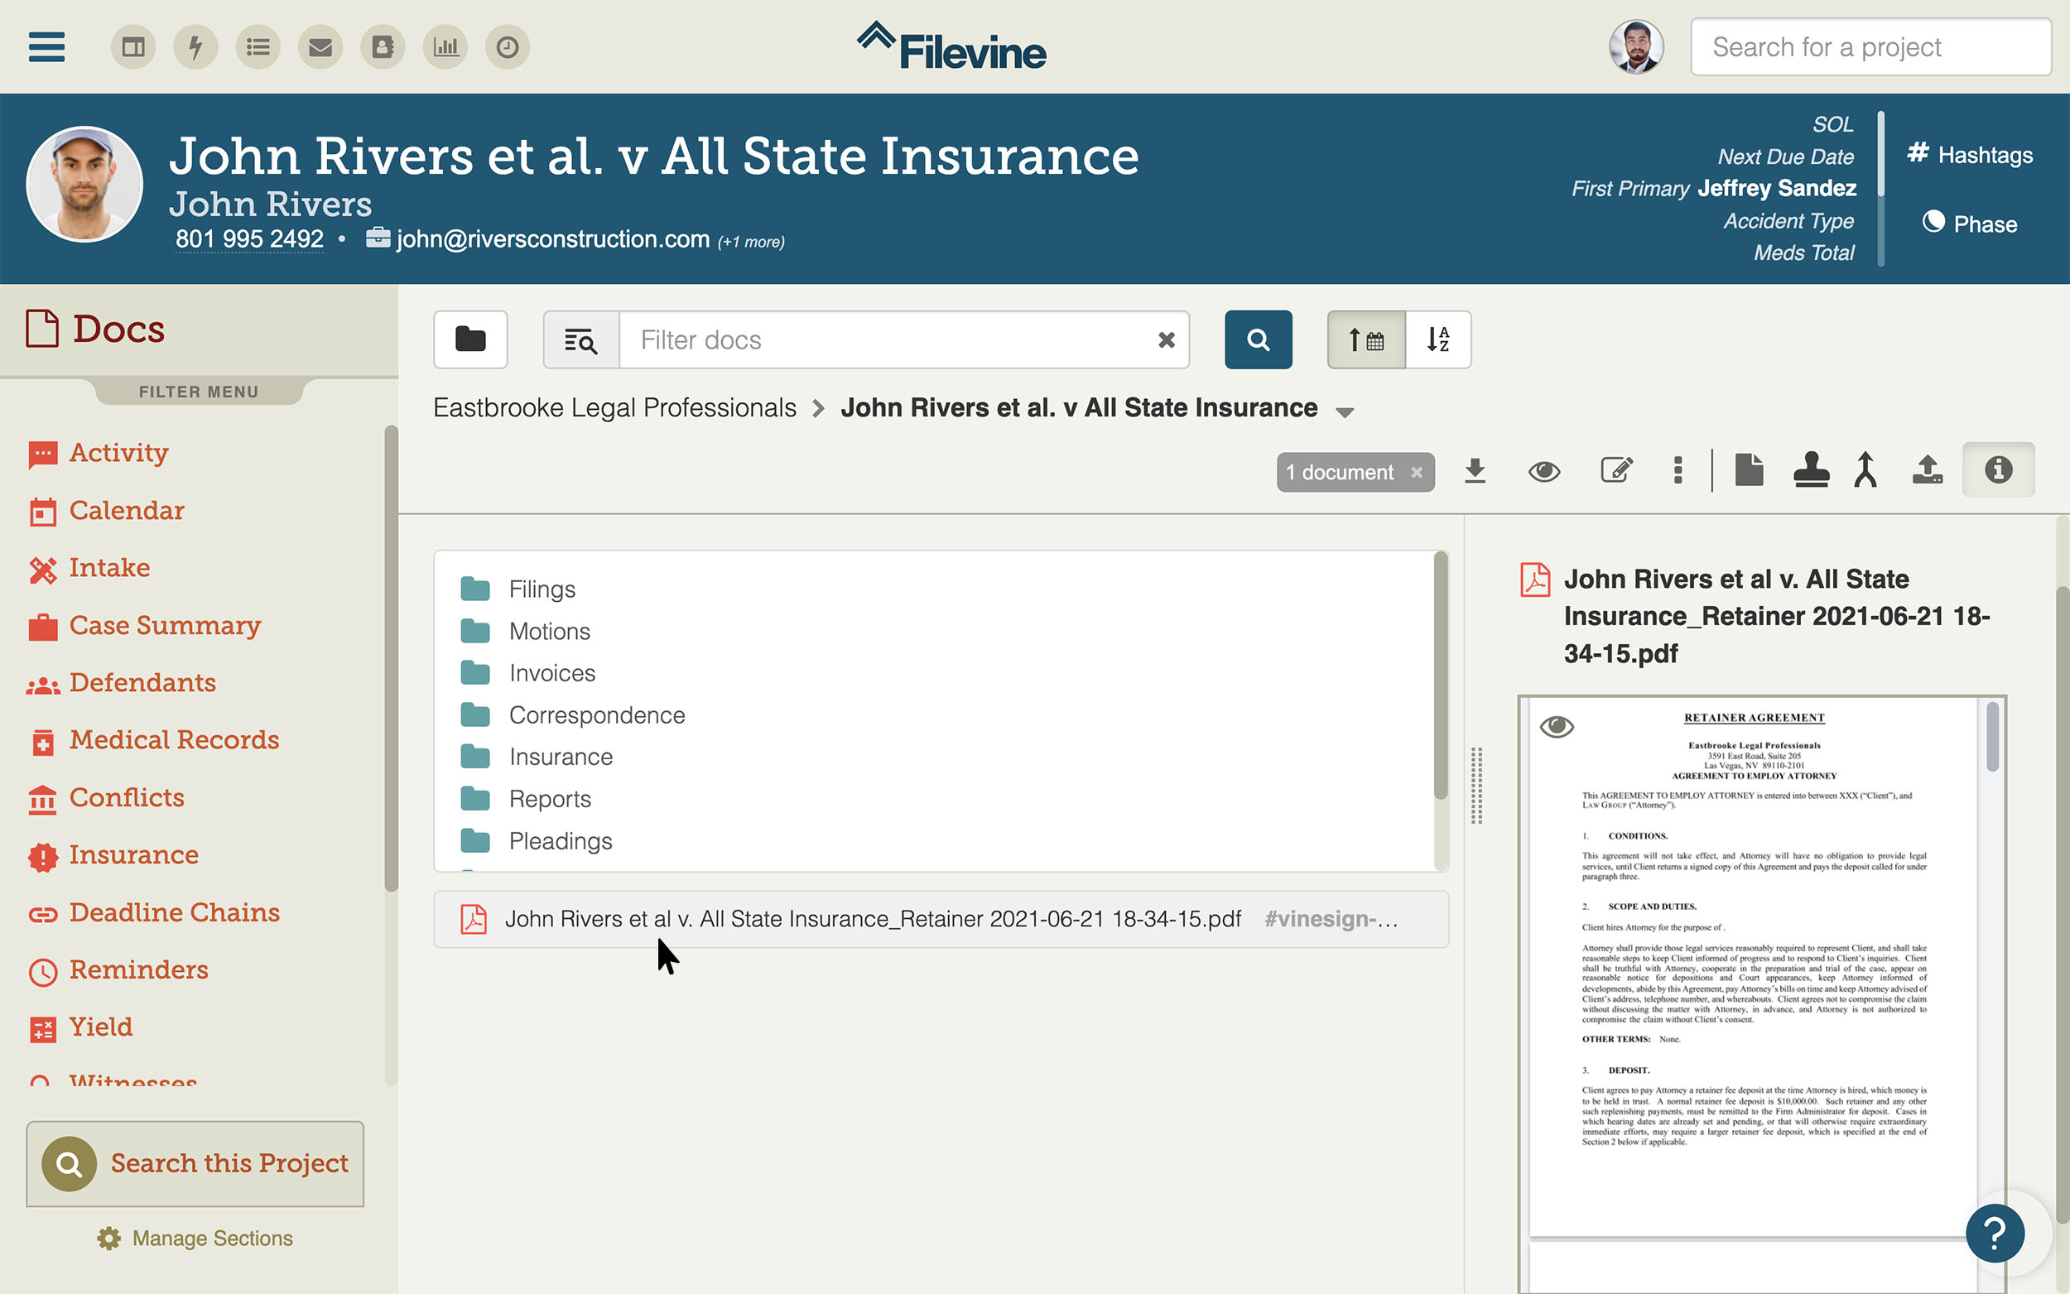Toggle the document info panel
The width and height of the screenshot is (2070, 1294).
(1997, 471)
